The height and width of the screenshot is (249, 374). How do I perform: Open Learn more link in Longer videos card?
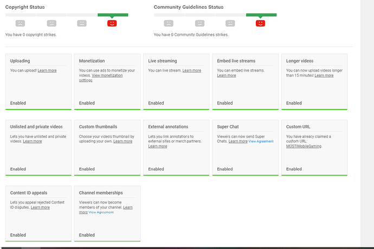pyautogui.click(x=324, y=76)
